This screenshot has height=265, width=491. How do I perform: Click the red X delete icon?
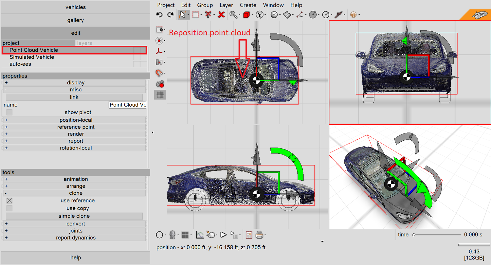[221, 15]
